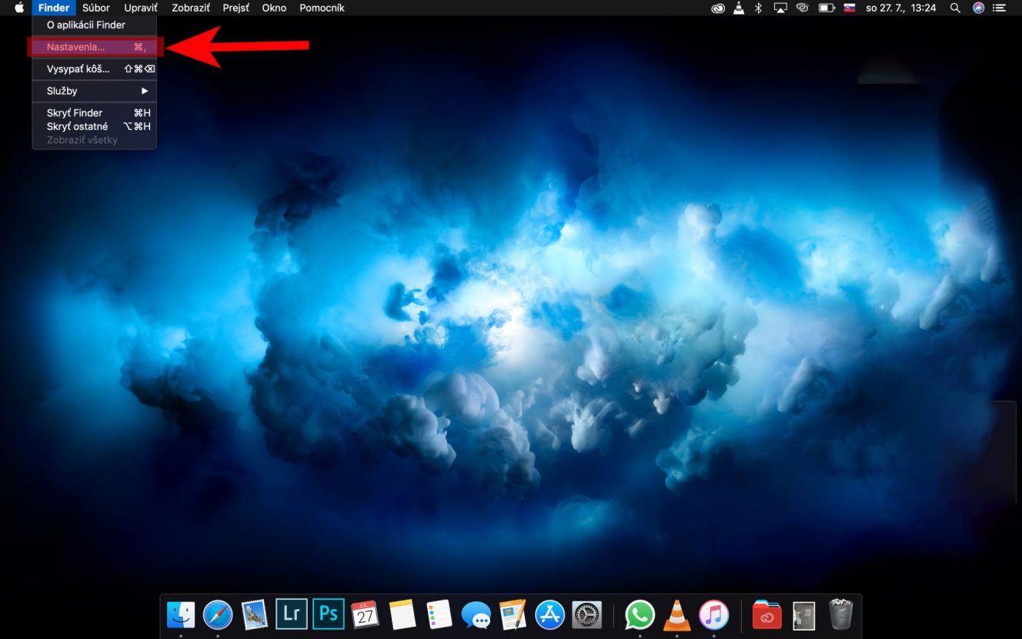Click the linked-rings status icon in menu bar
The width and height of the screenshot is (1022, 639).
click(x=803, y=8)
